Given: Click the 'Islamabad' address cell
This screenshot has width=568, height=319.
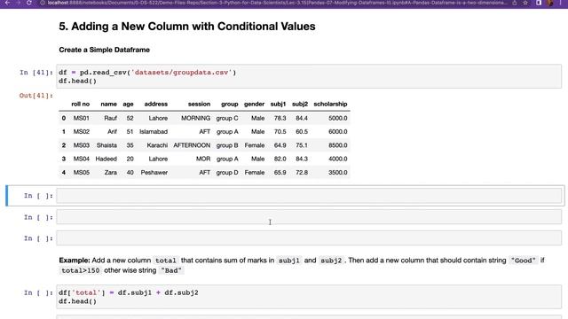Looking at the screenshot, I should coord(154,132).
